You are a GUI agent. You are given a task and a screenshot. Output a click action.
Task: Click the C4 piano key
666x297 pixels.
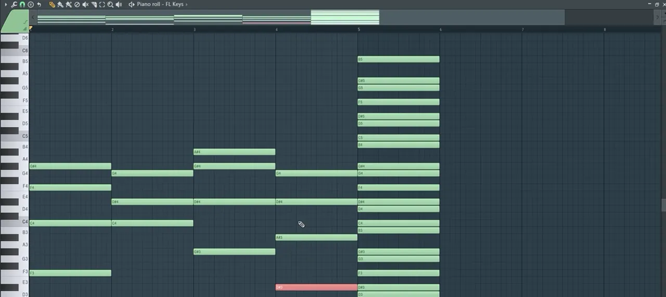pos(15,222)
